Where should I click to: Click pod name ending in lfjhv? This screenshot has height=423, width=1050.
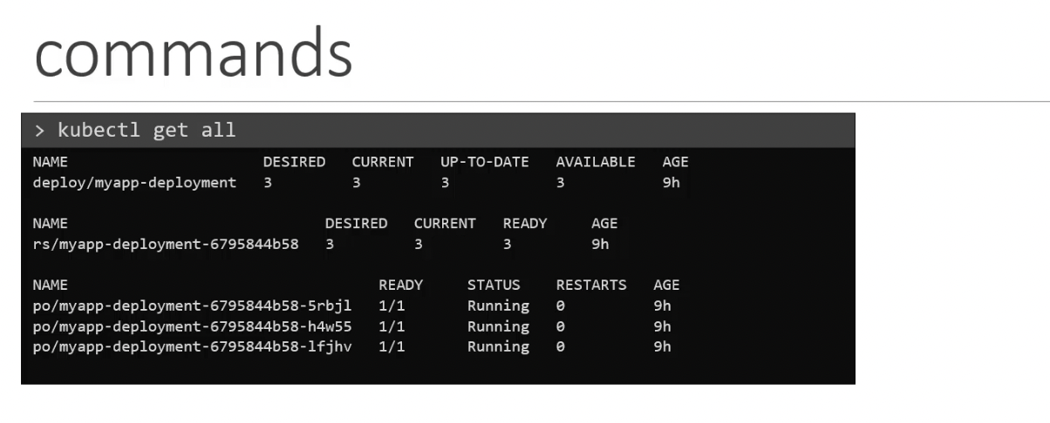point(192,346)
